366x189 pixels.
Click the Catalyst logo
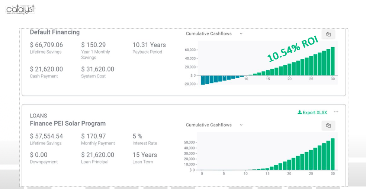click(20, 9)
